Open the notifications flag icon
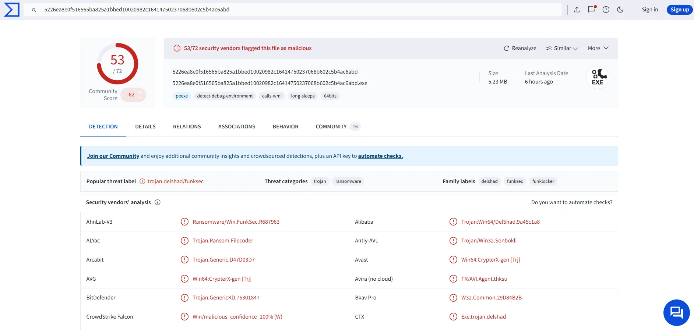 point(592,9)
